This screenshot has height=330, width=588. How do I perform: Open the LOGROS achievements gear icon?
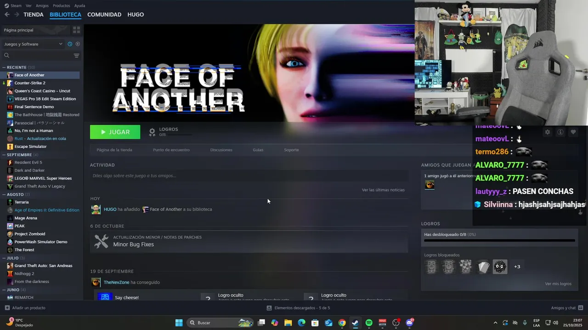(152, 132)
